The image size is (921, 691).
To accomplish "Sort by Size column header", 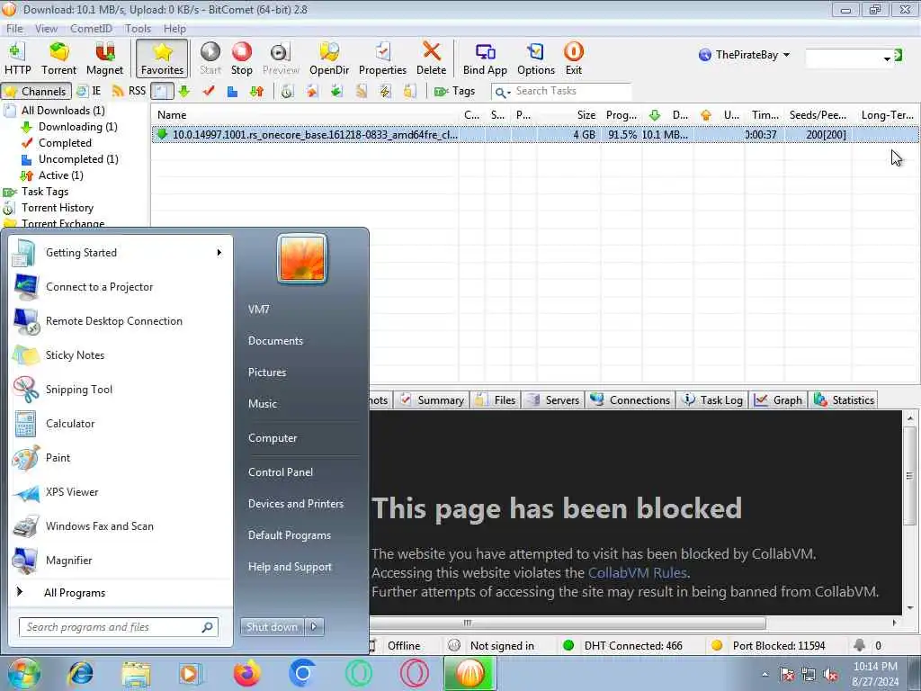I will 568,115.
